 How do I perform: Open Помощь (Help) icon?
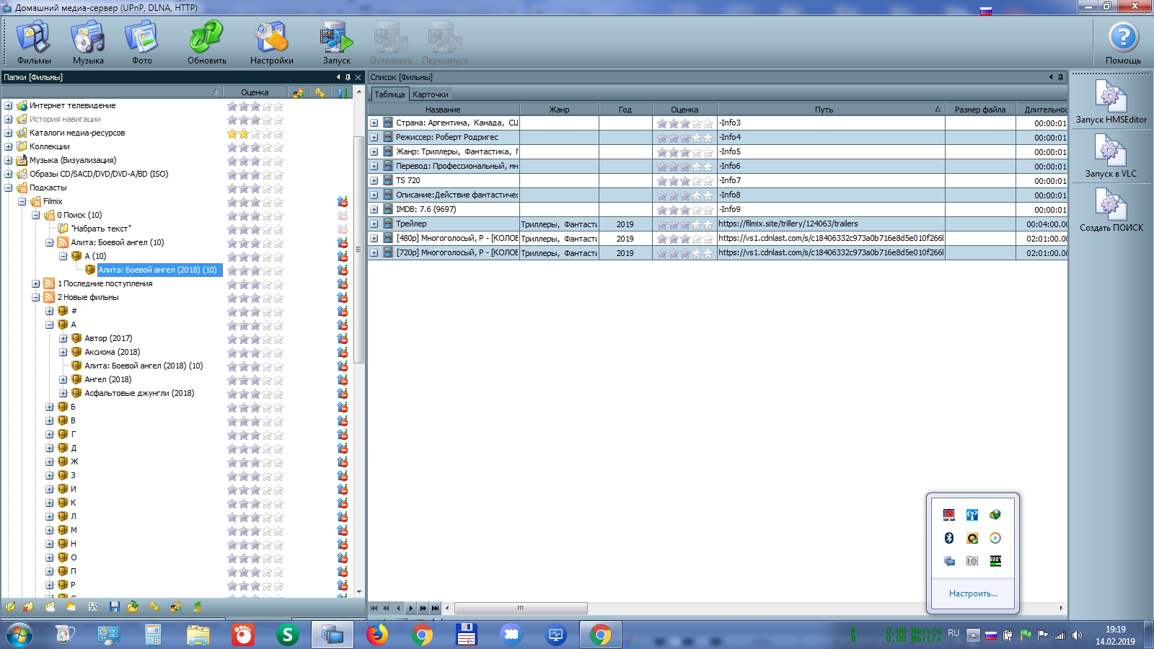pyautogui.click(x=1123, y=42)
